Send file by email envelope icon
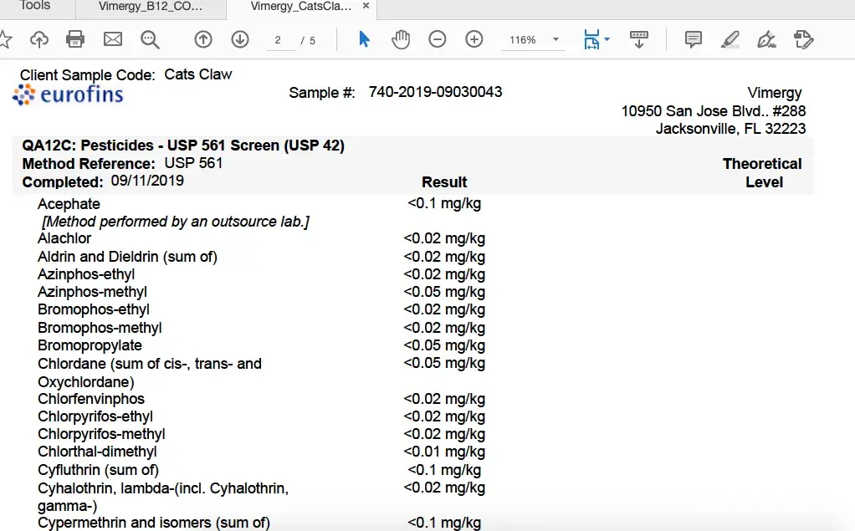The height and width of the screenshot is (531, 855). point(113,39)
